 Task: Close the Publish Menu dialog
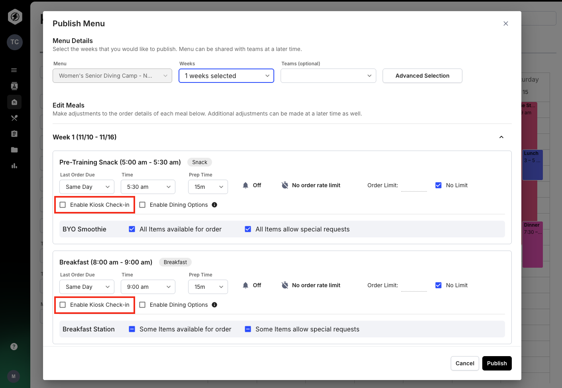click(506, 24)
